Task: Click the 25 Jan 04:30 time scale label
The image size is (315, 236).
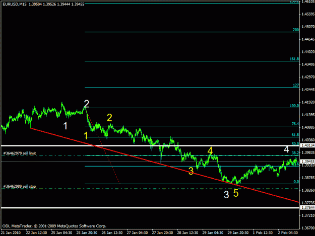Action: point(61,232)
